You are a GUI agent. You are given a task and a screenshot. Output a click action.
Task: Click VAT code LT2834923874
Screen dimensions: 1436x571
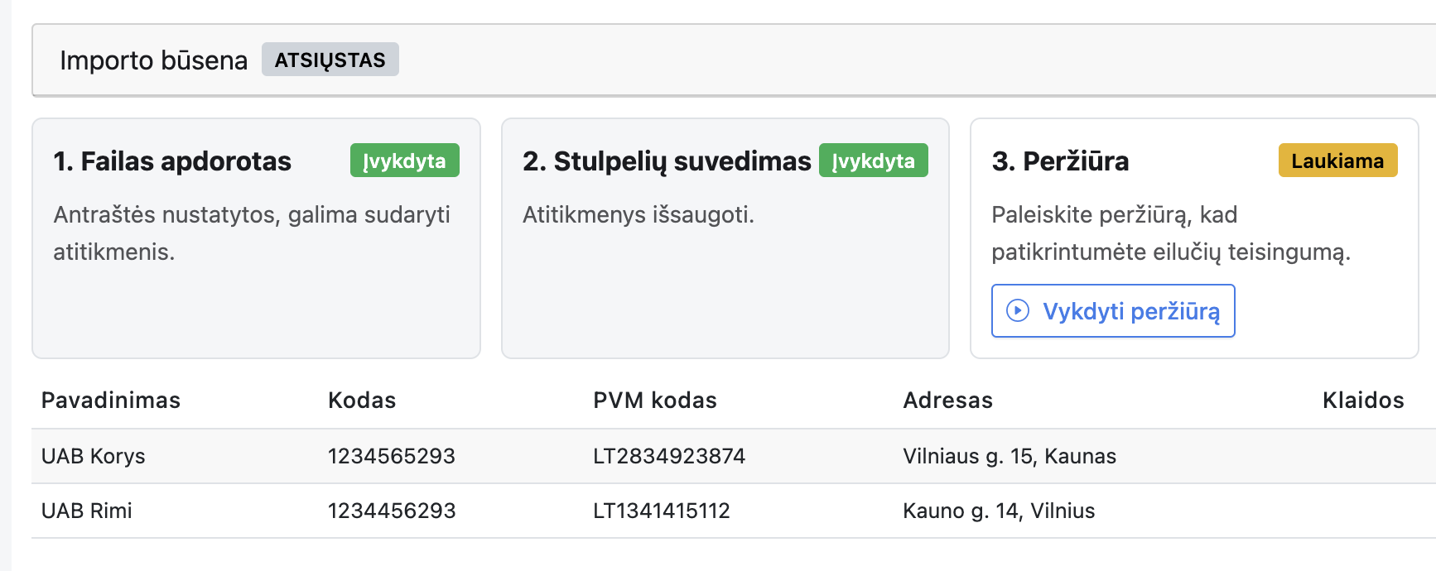pos(668,456)
